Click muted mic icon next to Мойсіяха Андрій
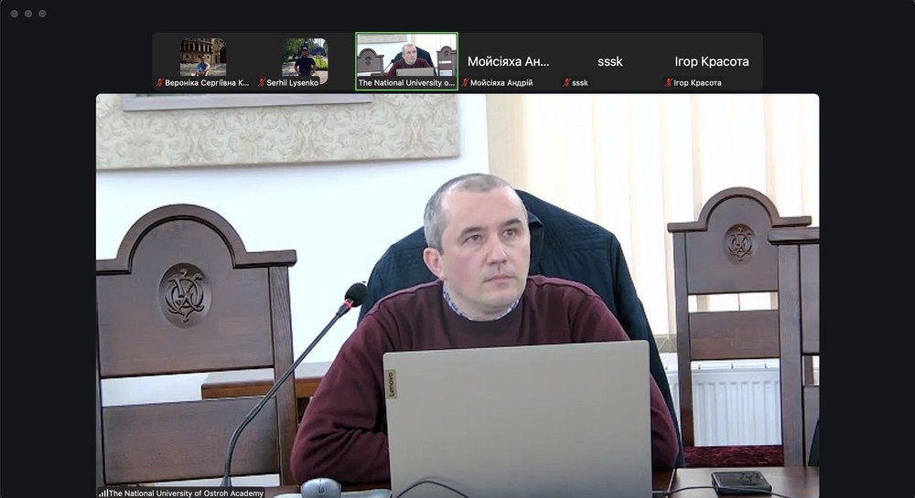915x498 pixels. (x=465, y=83)
